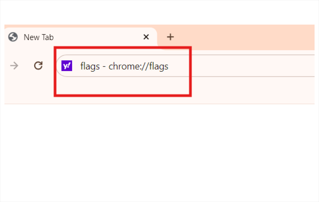Click the purple Yahoo y! favicon

[x=67, y=66]
